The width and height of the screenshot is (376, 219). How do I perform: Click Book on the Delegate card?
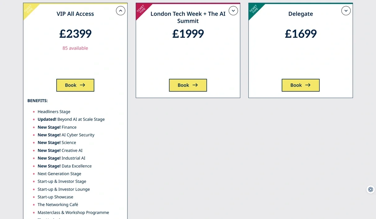pyautogui.click(x=300, y=85)
